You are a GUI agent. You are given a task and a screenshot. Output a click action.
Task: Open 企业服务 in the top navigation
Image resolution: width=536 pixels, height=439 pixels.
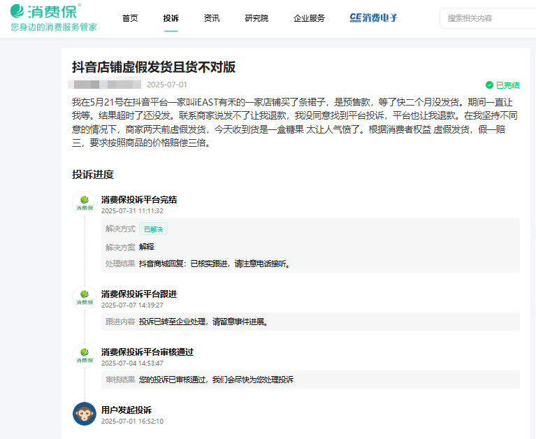click(309, 18)
